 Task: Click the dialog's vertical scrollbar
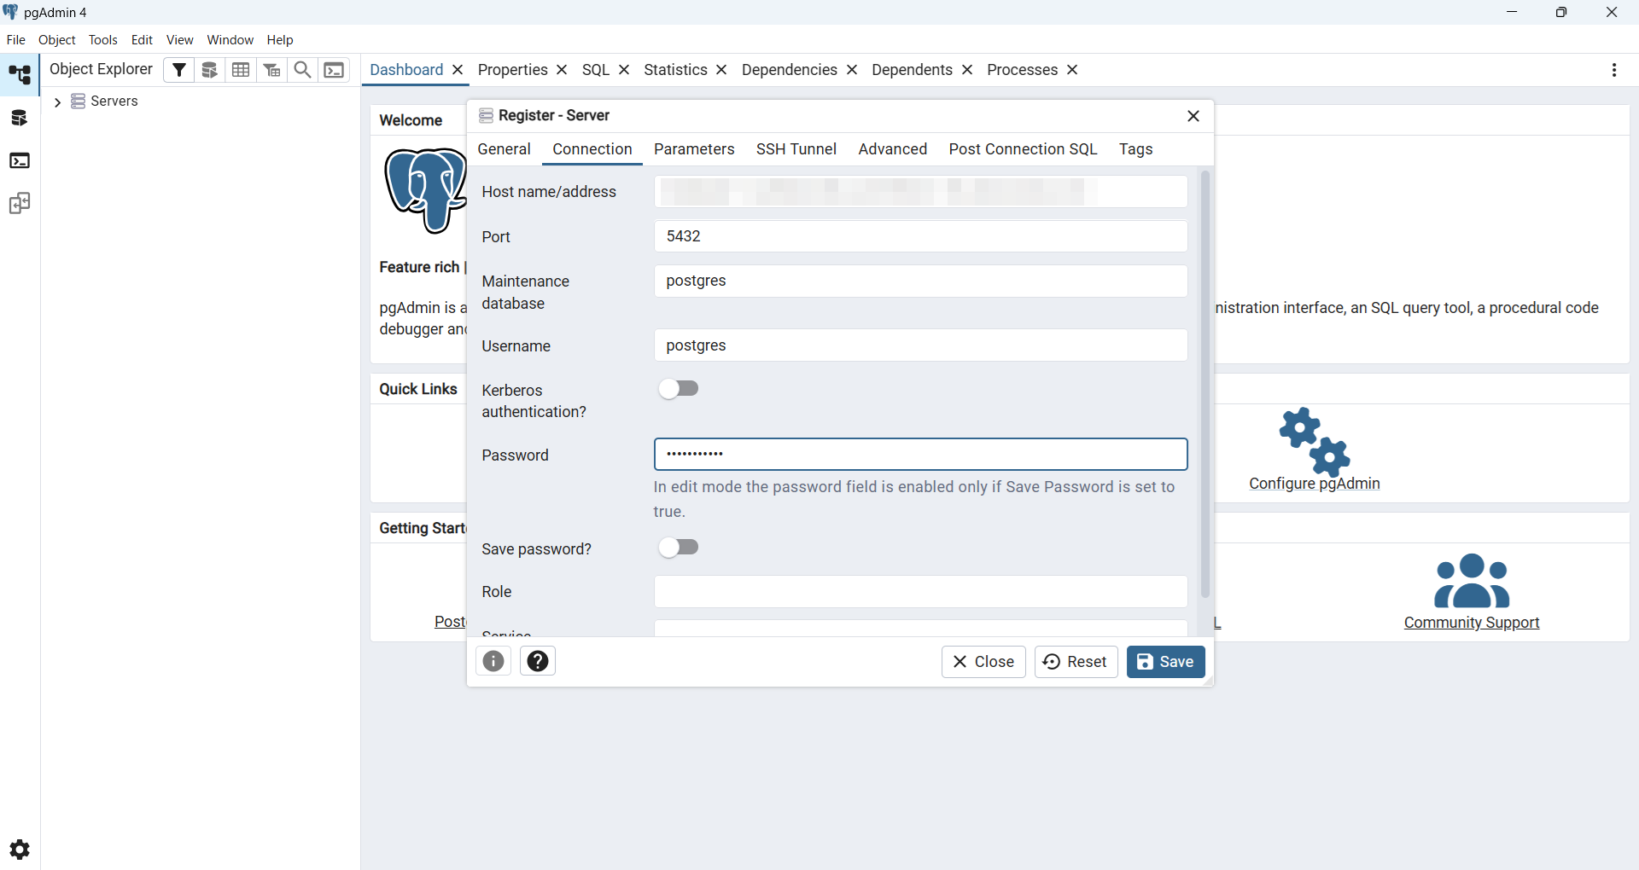[1204, 384]
